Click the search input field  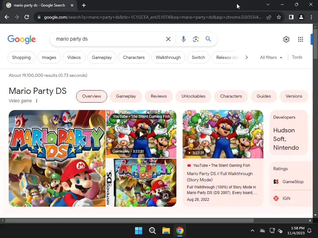[110, 39]
